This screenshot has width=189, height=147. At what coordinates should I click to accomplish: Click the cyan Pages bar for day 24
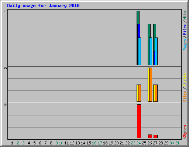140,51
